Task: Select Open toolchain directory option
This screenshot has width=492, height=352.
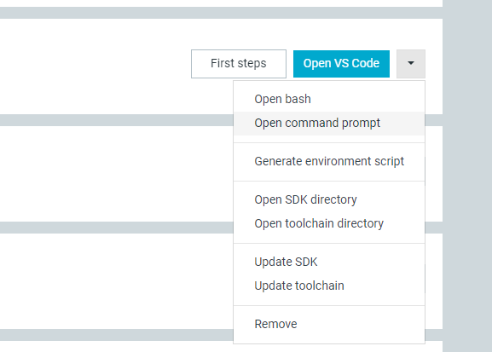Action: tap(329, 223)
